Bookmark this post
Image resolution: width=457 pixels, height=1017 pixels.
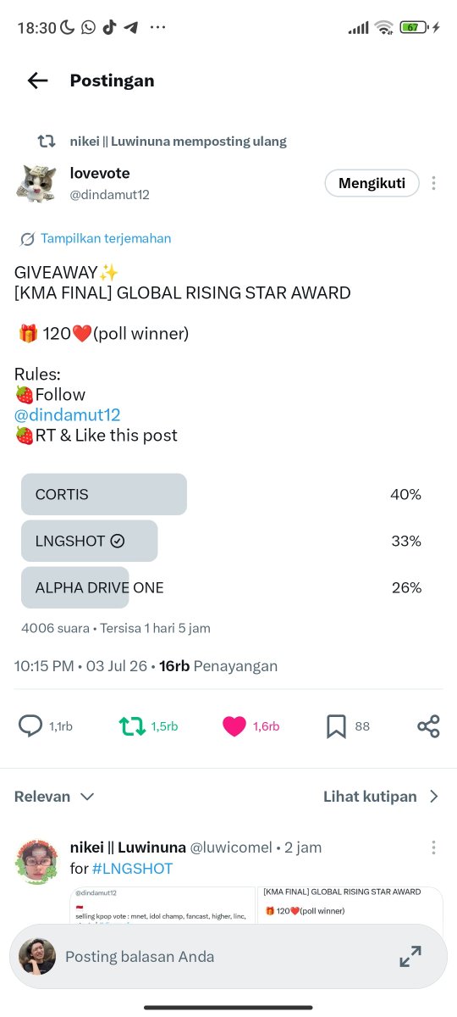tap(336, 726)
